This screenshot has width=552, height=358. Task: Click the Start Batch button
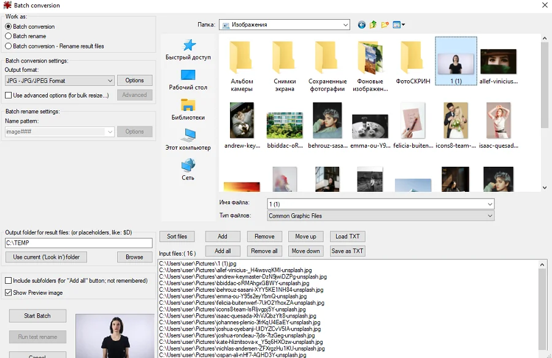[37, 316]
